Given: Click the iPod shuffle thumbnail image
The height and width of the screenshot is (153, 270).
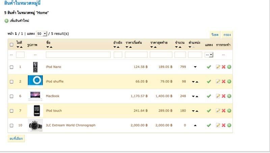Looking at the screenshot, I should coord(35,81).
